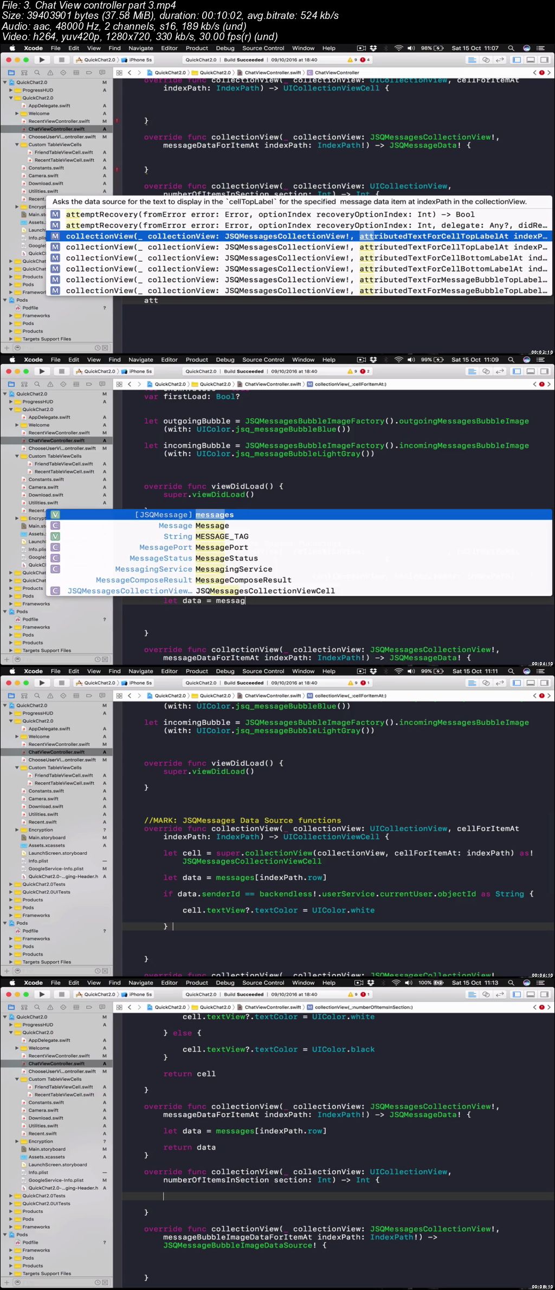Open the Debug menu in the 11:13 menu bar
This screenshot has width=555, height=1290.
click(225, 982)
